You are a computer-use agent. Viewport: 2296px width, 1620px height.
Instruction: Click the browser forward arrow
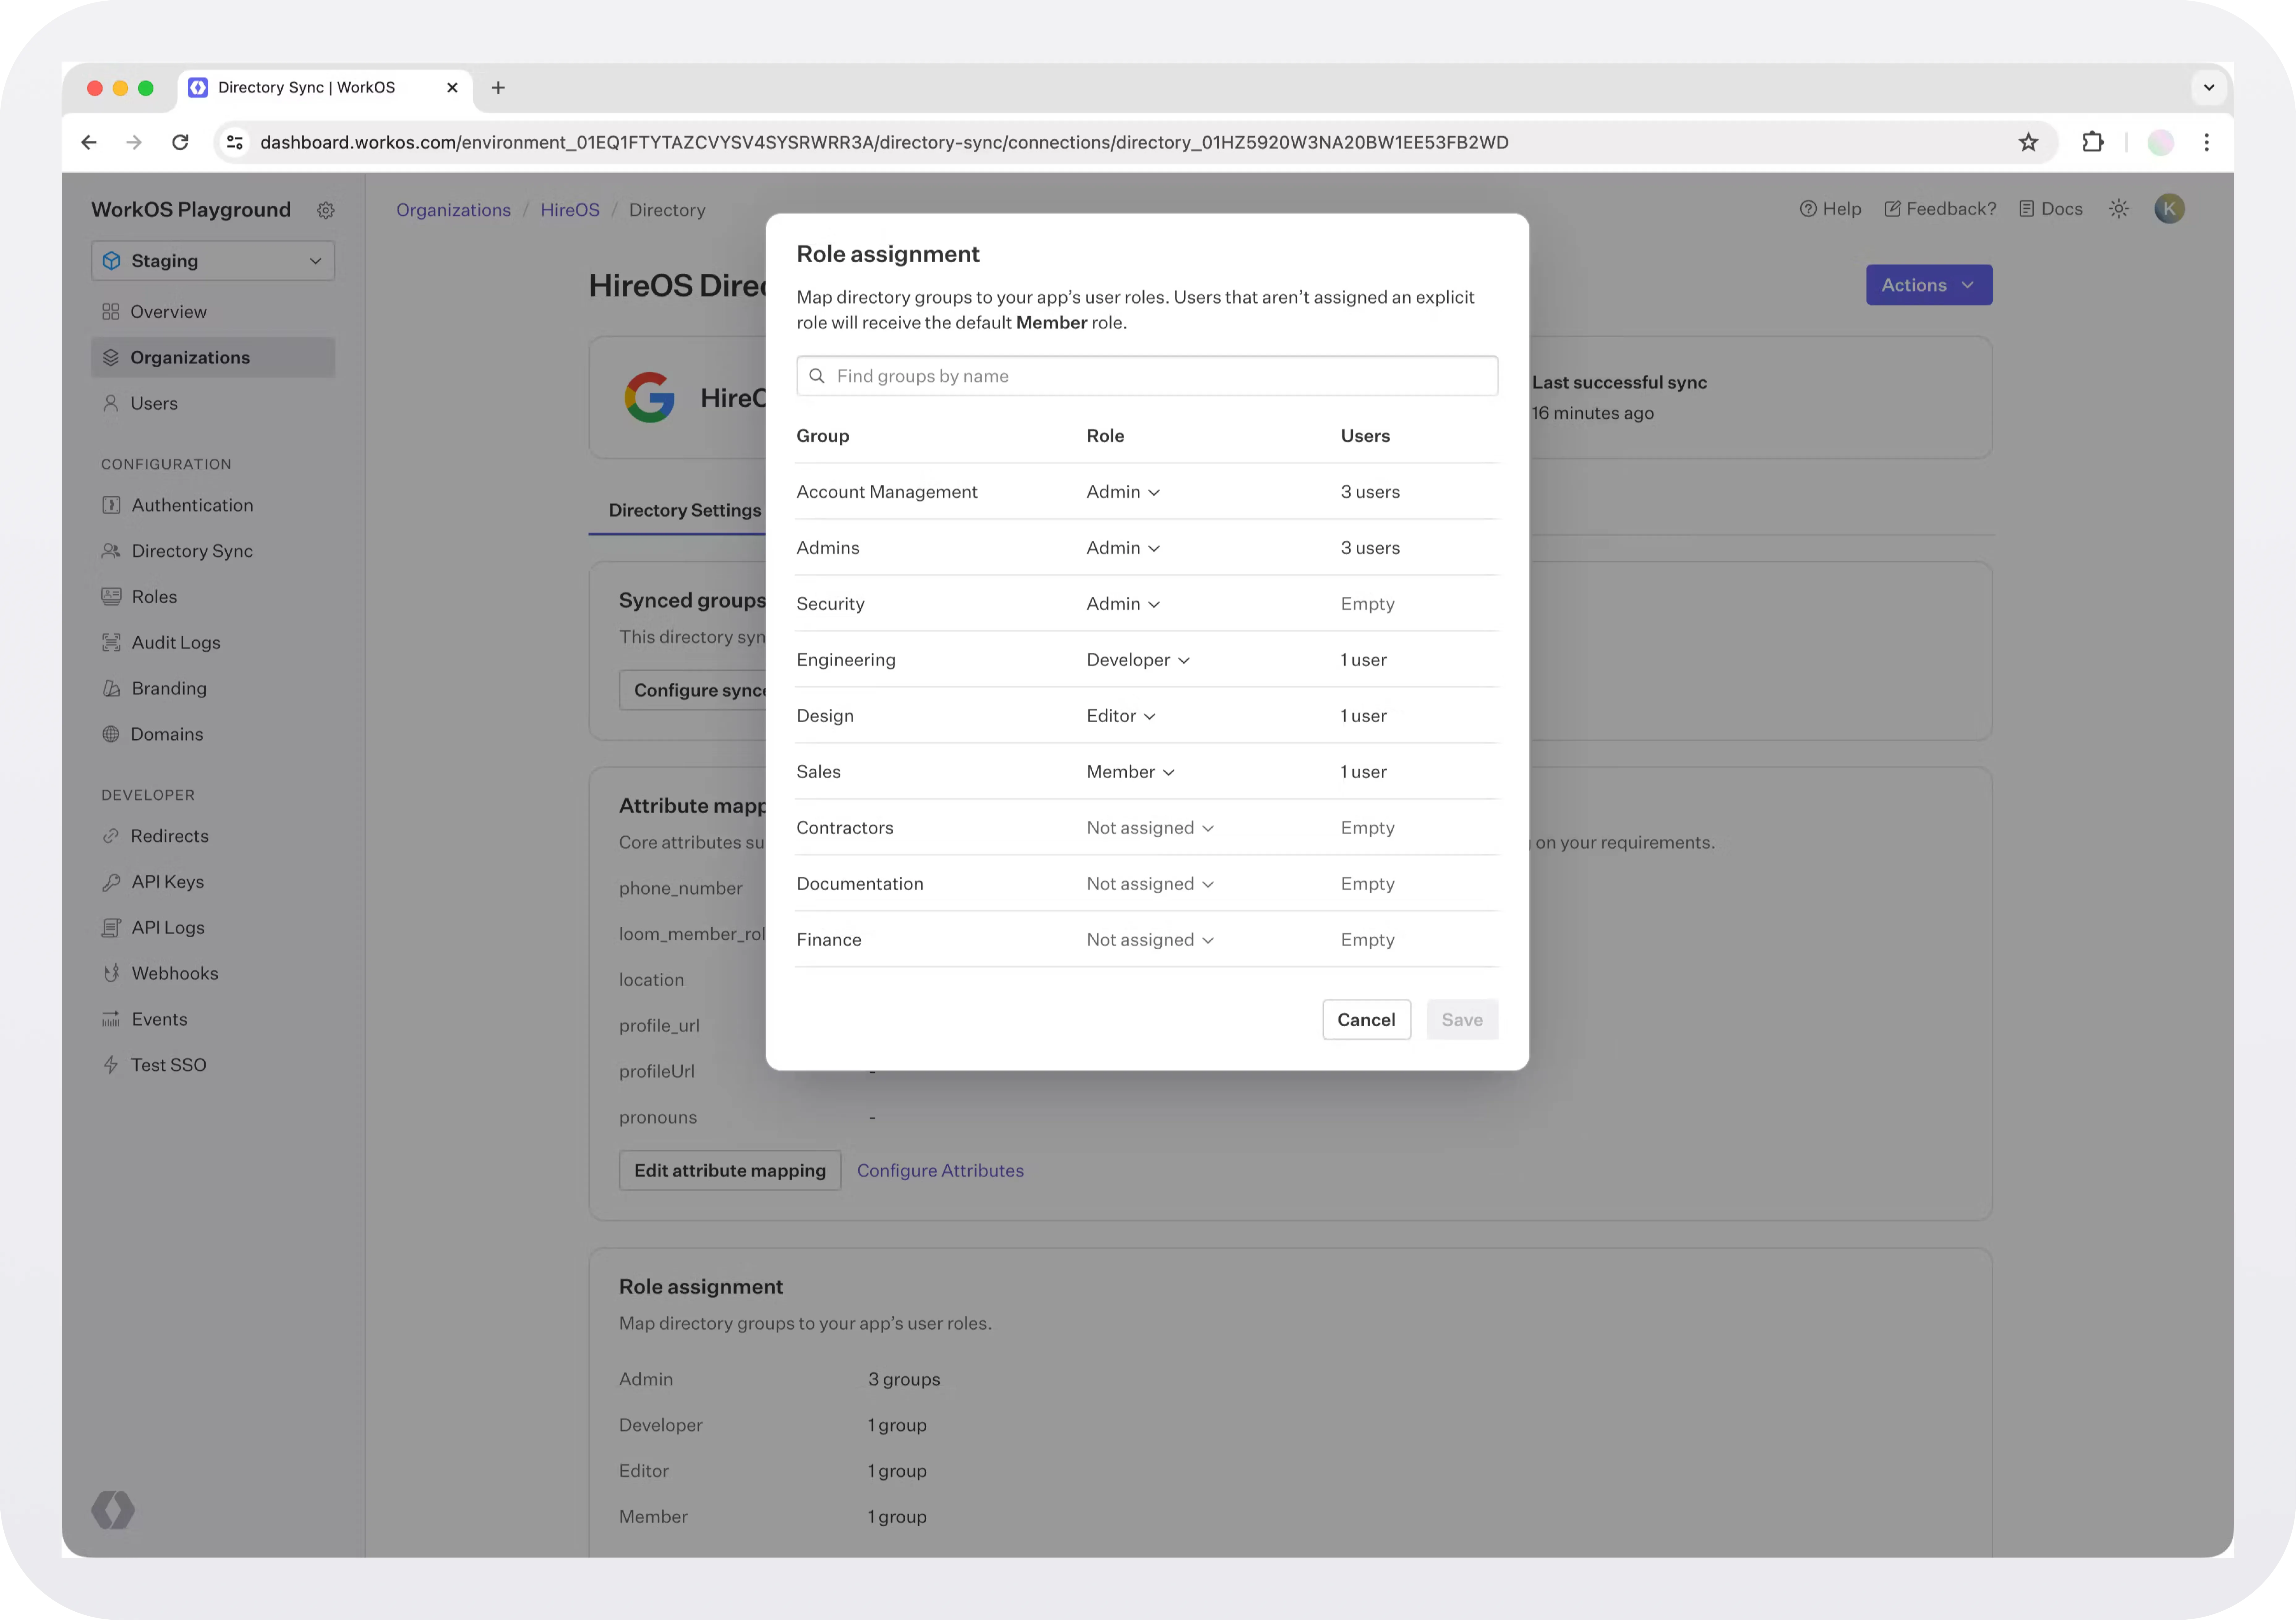coord(134,142)
